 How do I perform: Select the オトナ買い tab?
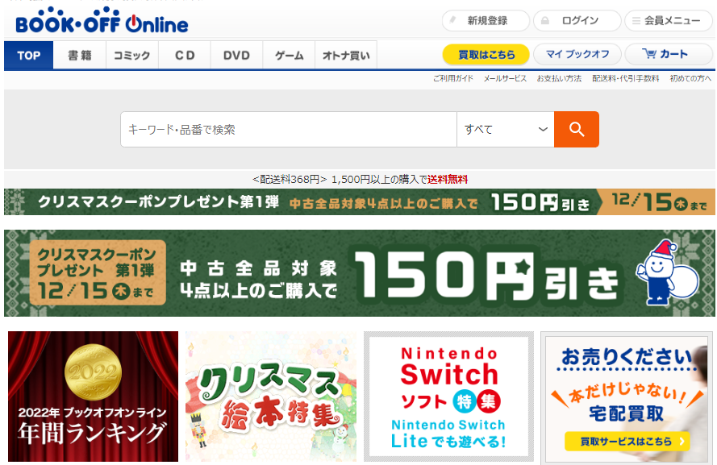click(x=345, y=55)
